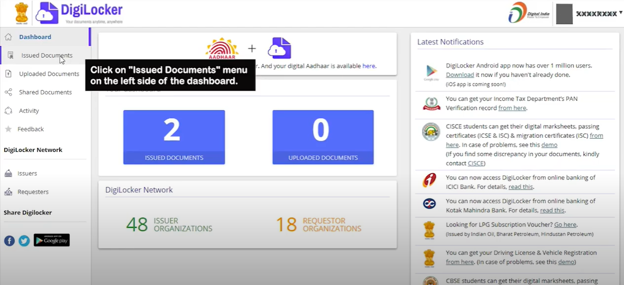The width and height of the screenshot is (624, 285).
Task: Click Income Tax Department emblem in notifications
Action: click(432, 104)
